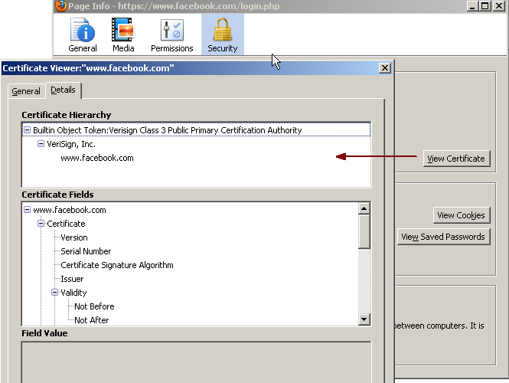This screenshot has width=509, height=383.
Task: Collapse the VeriSign, Inc. hierarchy node
Action: click(x=41, y=143)
